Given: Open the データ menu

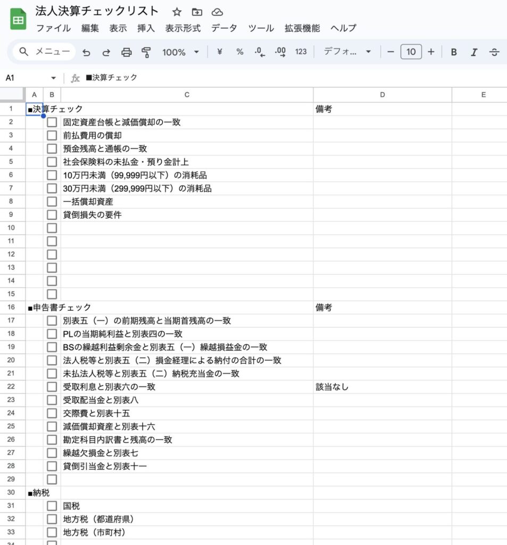Looking at the screenshot, I should click(x=224, y=28).
